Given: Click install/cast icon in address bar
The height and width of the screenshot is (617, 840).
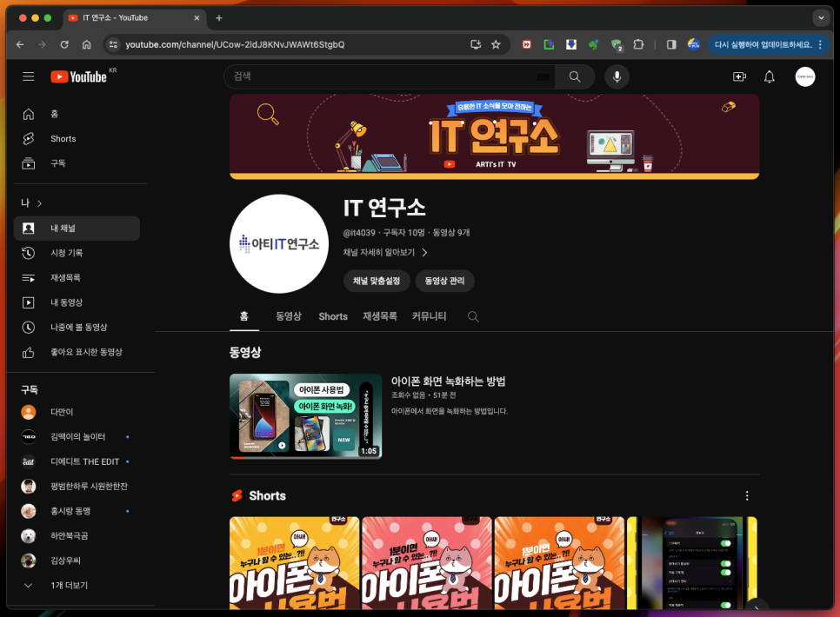Looking at the screenshot, I should [x=476, y=44].
